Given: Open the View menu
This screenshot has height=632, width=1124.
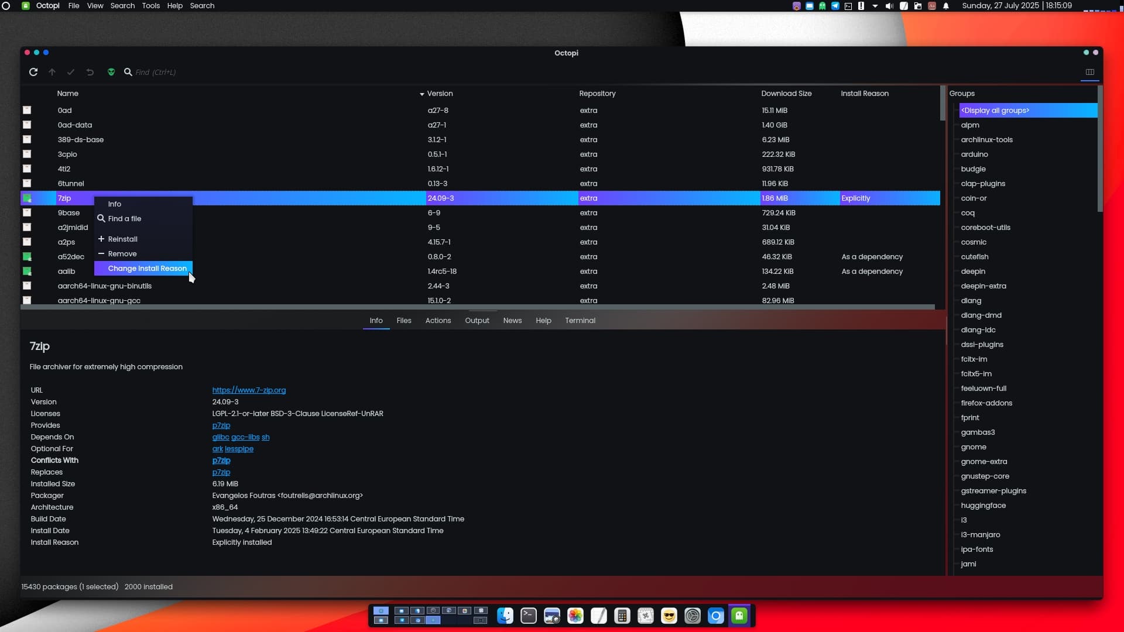Looking at the screenshot, I should point(95,6).
